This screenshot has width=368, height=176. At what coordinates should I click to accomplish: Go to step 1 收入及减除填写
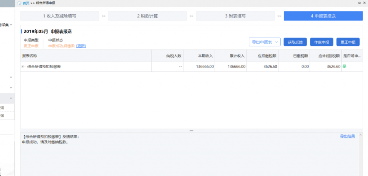(x=60, y=16)
